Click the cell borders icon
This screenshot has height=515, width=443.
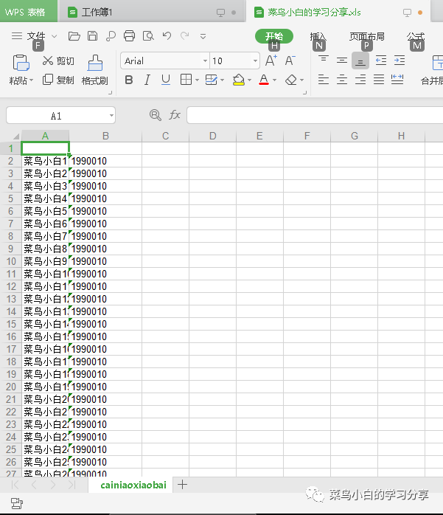[x=186, y=80]
